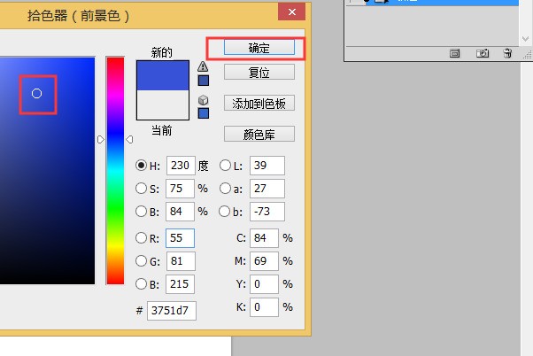Image resolution: width=533 pixels, height=356 pixels.
Task: Click the web-safe color square below the cube
Action: pos(203,113)
